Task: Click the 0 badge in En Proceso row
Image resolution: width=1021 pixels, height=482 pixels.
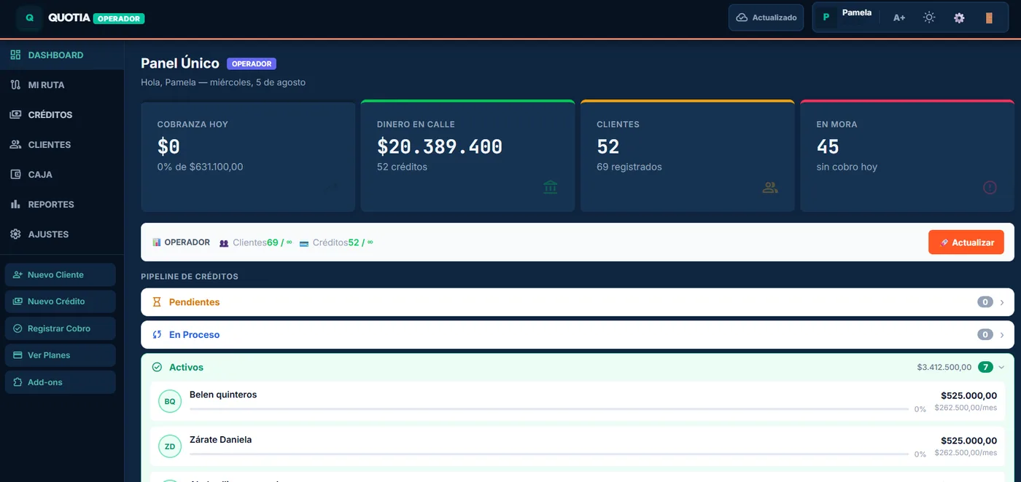Action: coord(985,335)
